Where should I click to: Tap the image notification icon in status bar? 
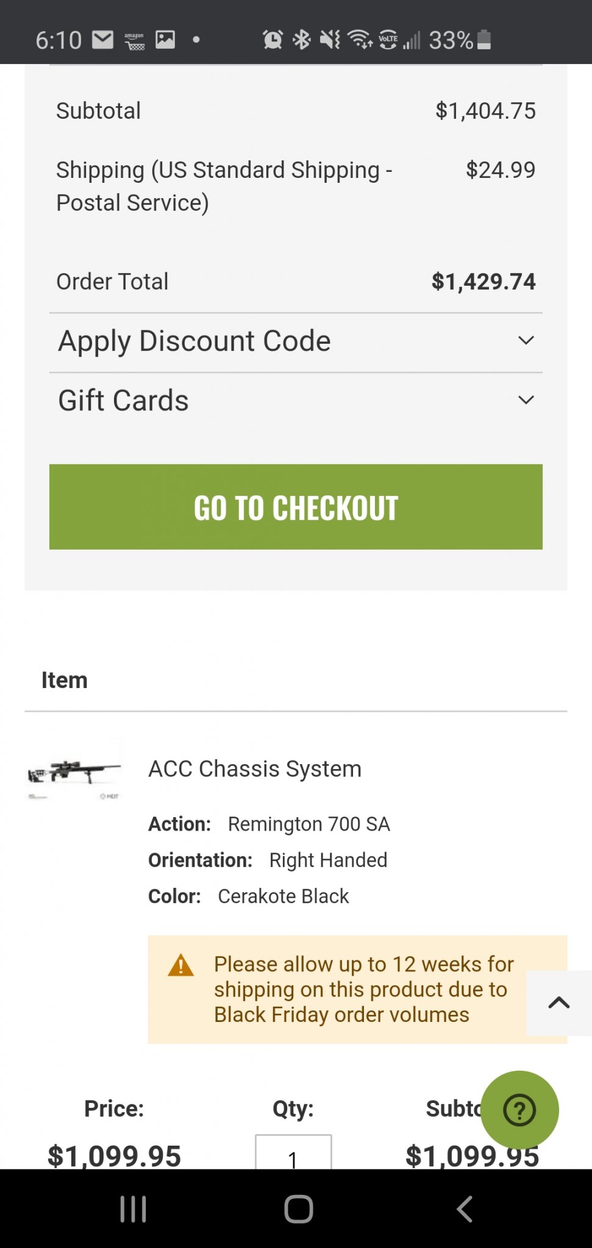pos(165,40)
